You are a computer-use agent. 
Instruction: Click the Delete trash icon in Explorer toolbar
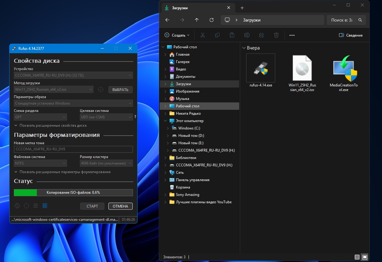pos(276,35)
